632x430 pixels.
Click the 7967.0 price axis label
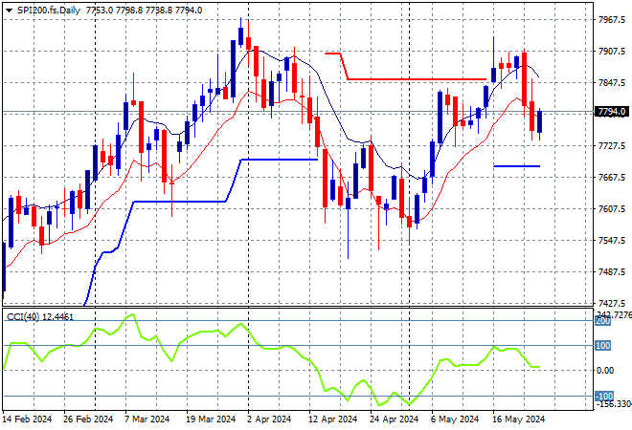(x=611, y=20)
